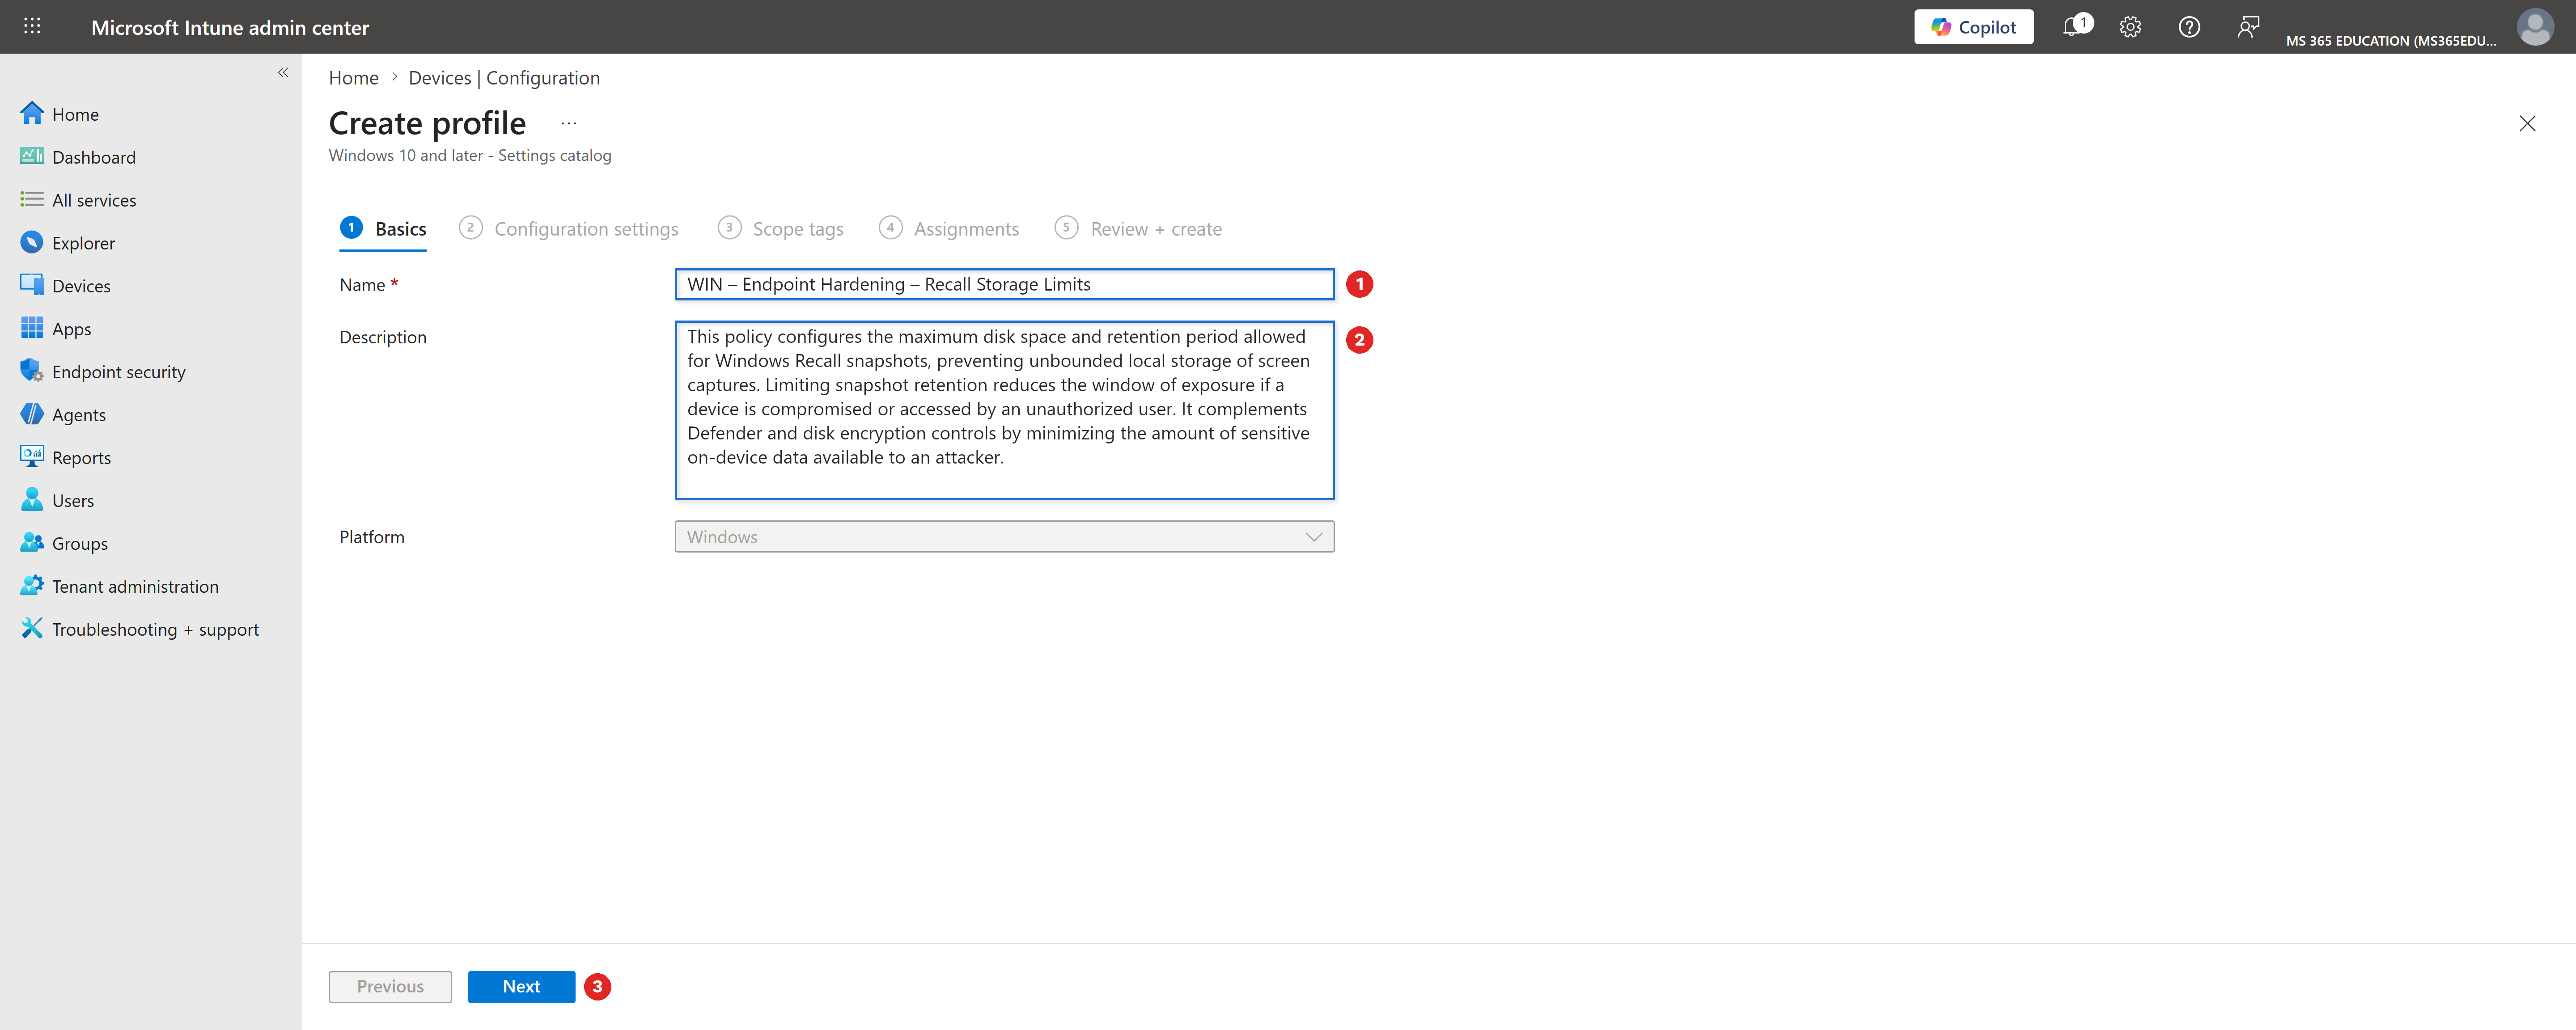Click the Next button
Screen dimensions: 2576x1030
point(521,986)
